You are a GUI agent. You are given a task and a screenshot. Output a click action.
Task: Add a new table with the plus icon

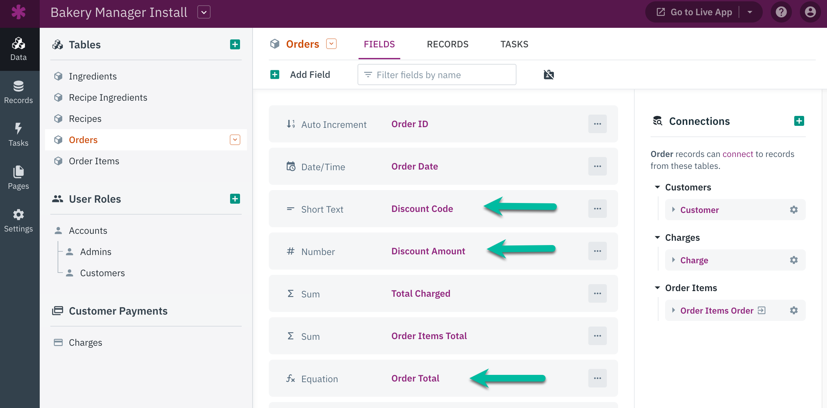(235, 44)
